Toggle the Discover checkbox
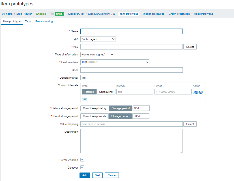 coord(82,167)
